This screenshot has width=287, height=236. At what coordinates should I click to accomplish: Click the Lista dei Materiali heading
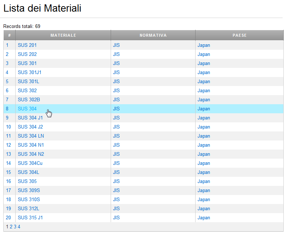coord(42,8)
